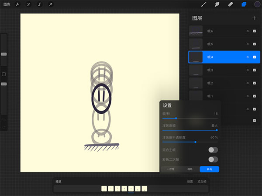Select the Smudge tool
Viewport: 262px width, 196px height.
click(216, 4)
